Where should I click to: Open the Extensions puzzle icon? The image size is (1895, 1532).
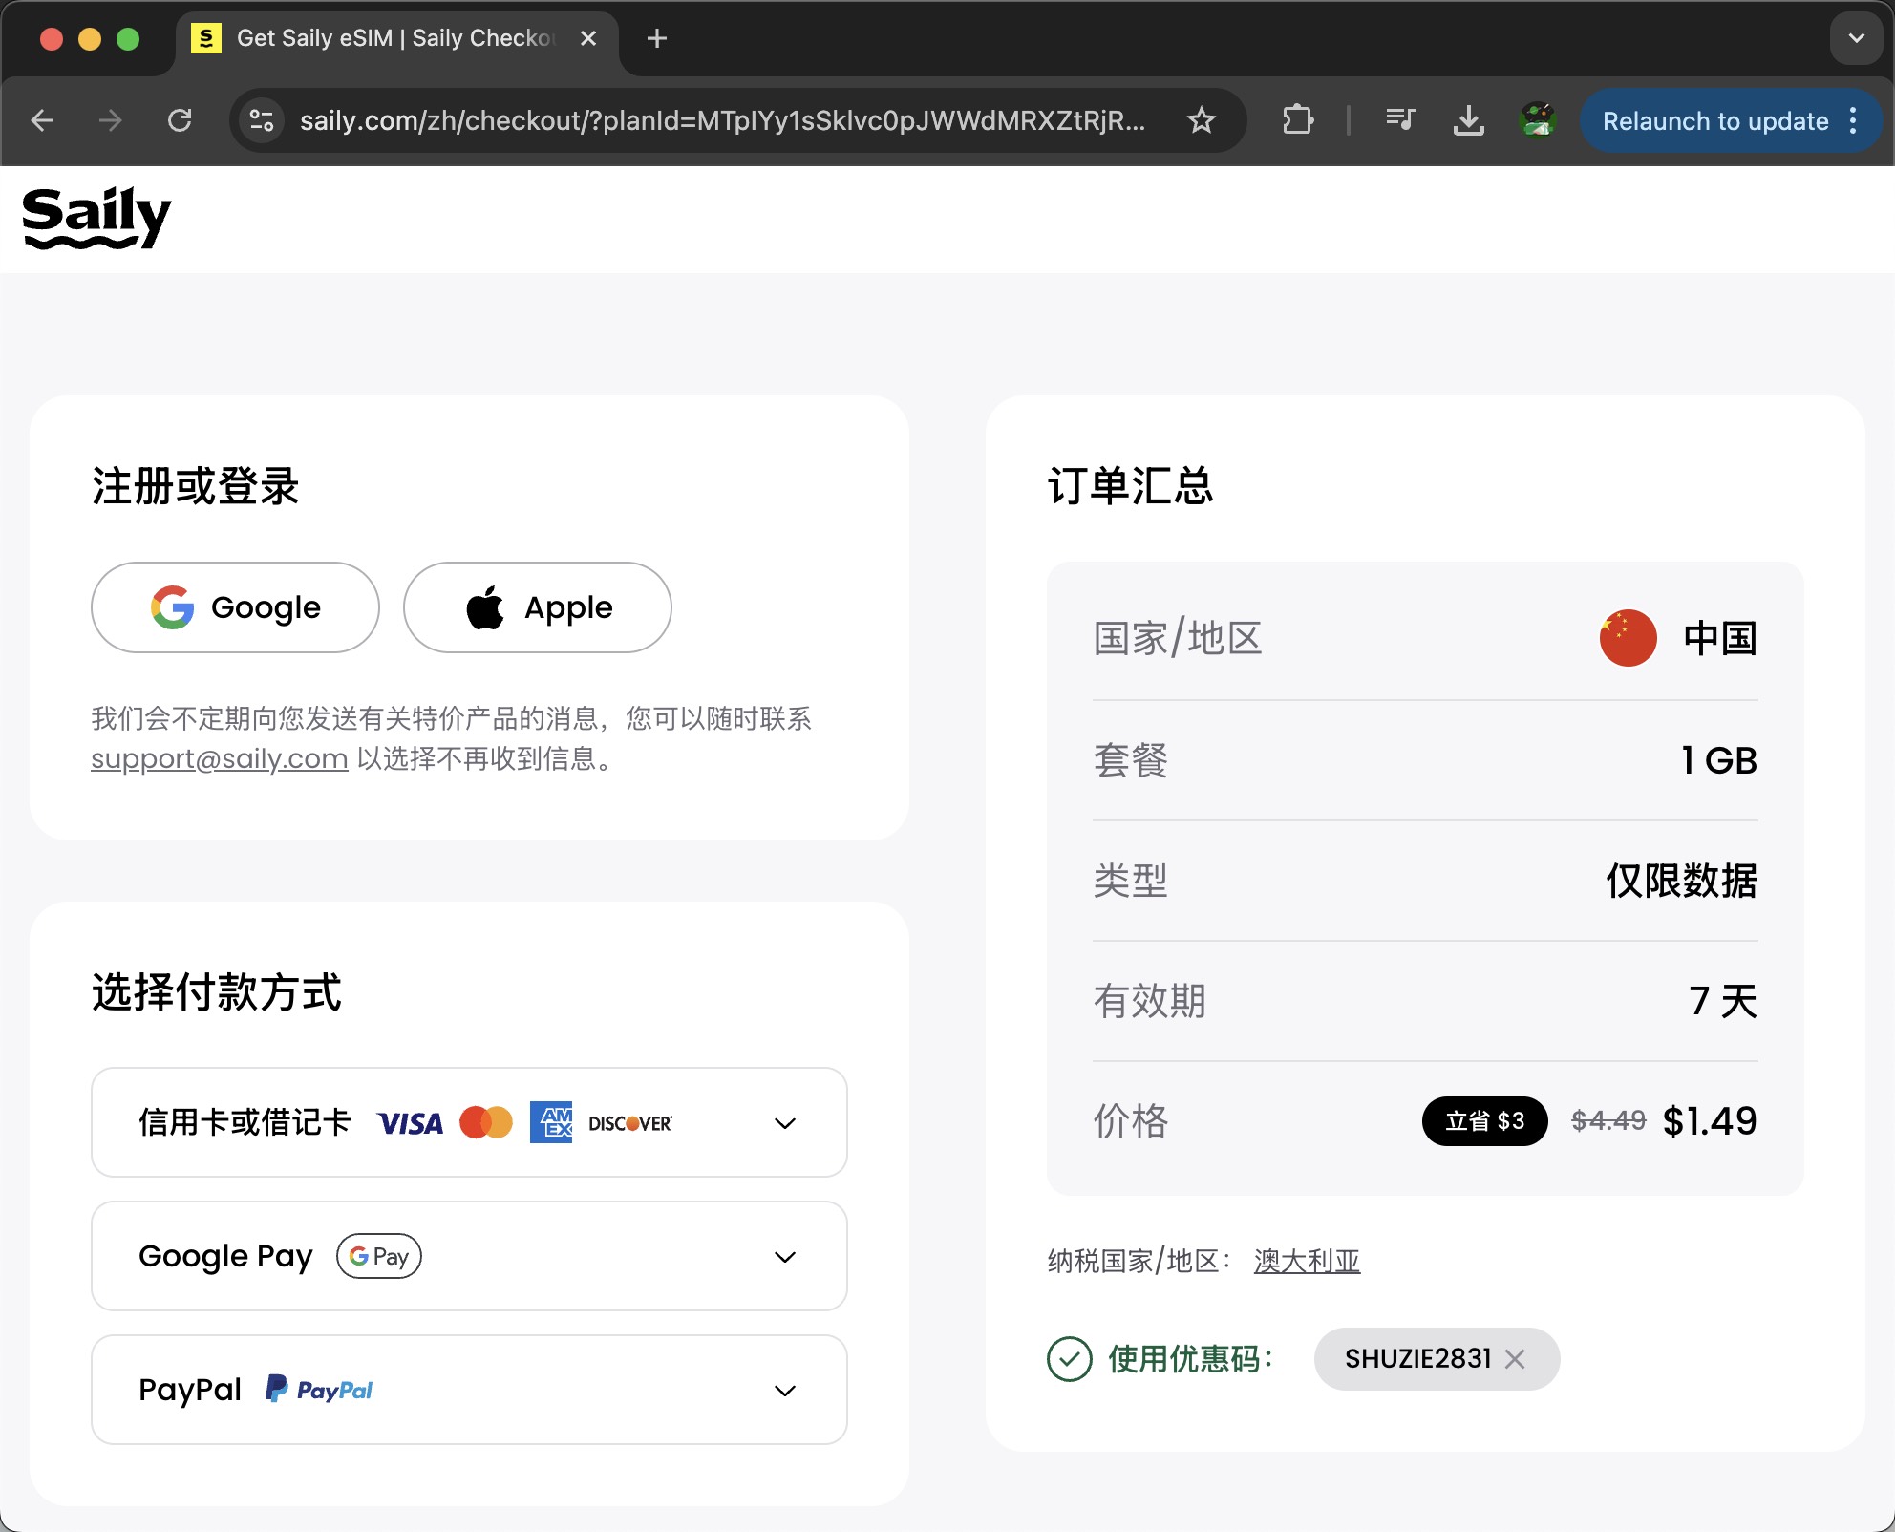coord(1297,120)
